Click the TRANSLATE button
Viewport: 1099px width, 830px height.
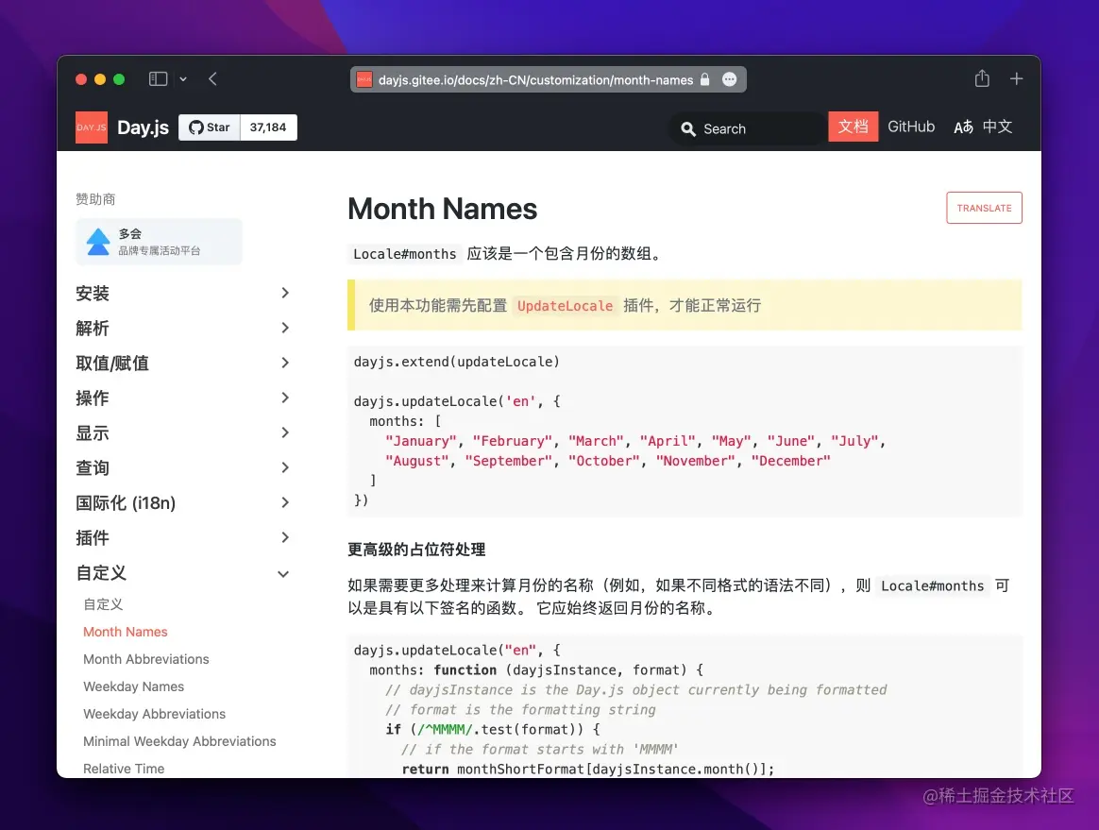coord(984,208)
